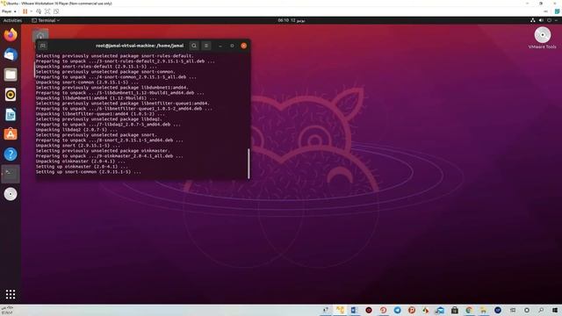Open a new tab in the terminal
This screenshot has width=562, height=316.
(x=43, y=46)
